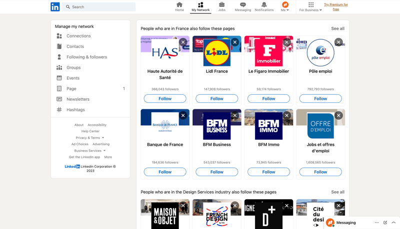Open the Messaging tab in top bar
Screen dimensions: 400x229
pos(243,7)
